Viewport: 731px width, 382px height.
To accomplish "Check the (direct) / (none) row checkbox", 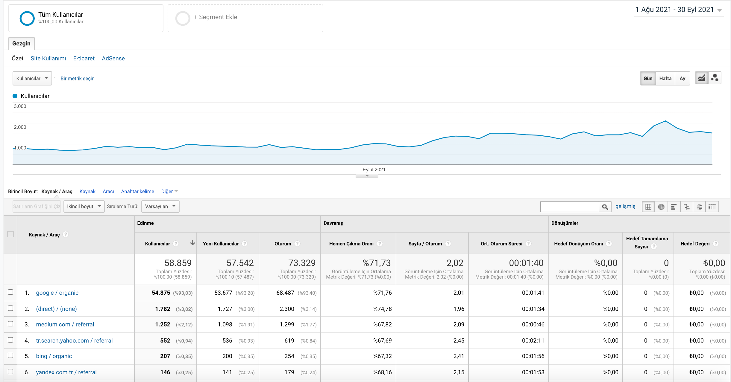I will [10, 308].
